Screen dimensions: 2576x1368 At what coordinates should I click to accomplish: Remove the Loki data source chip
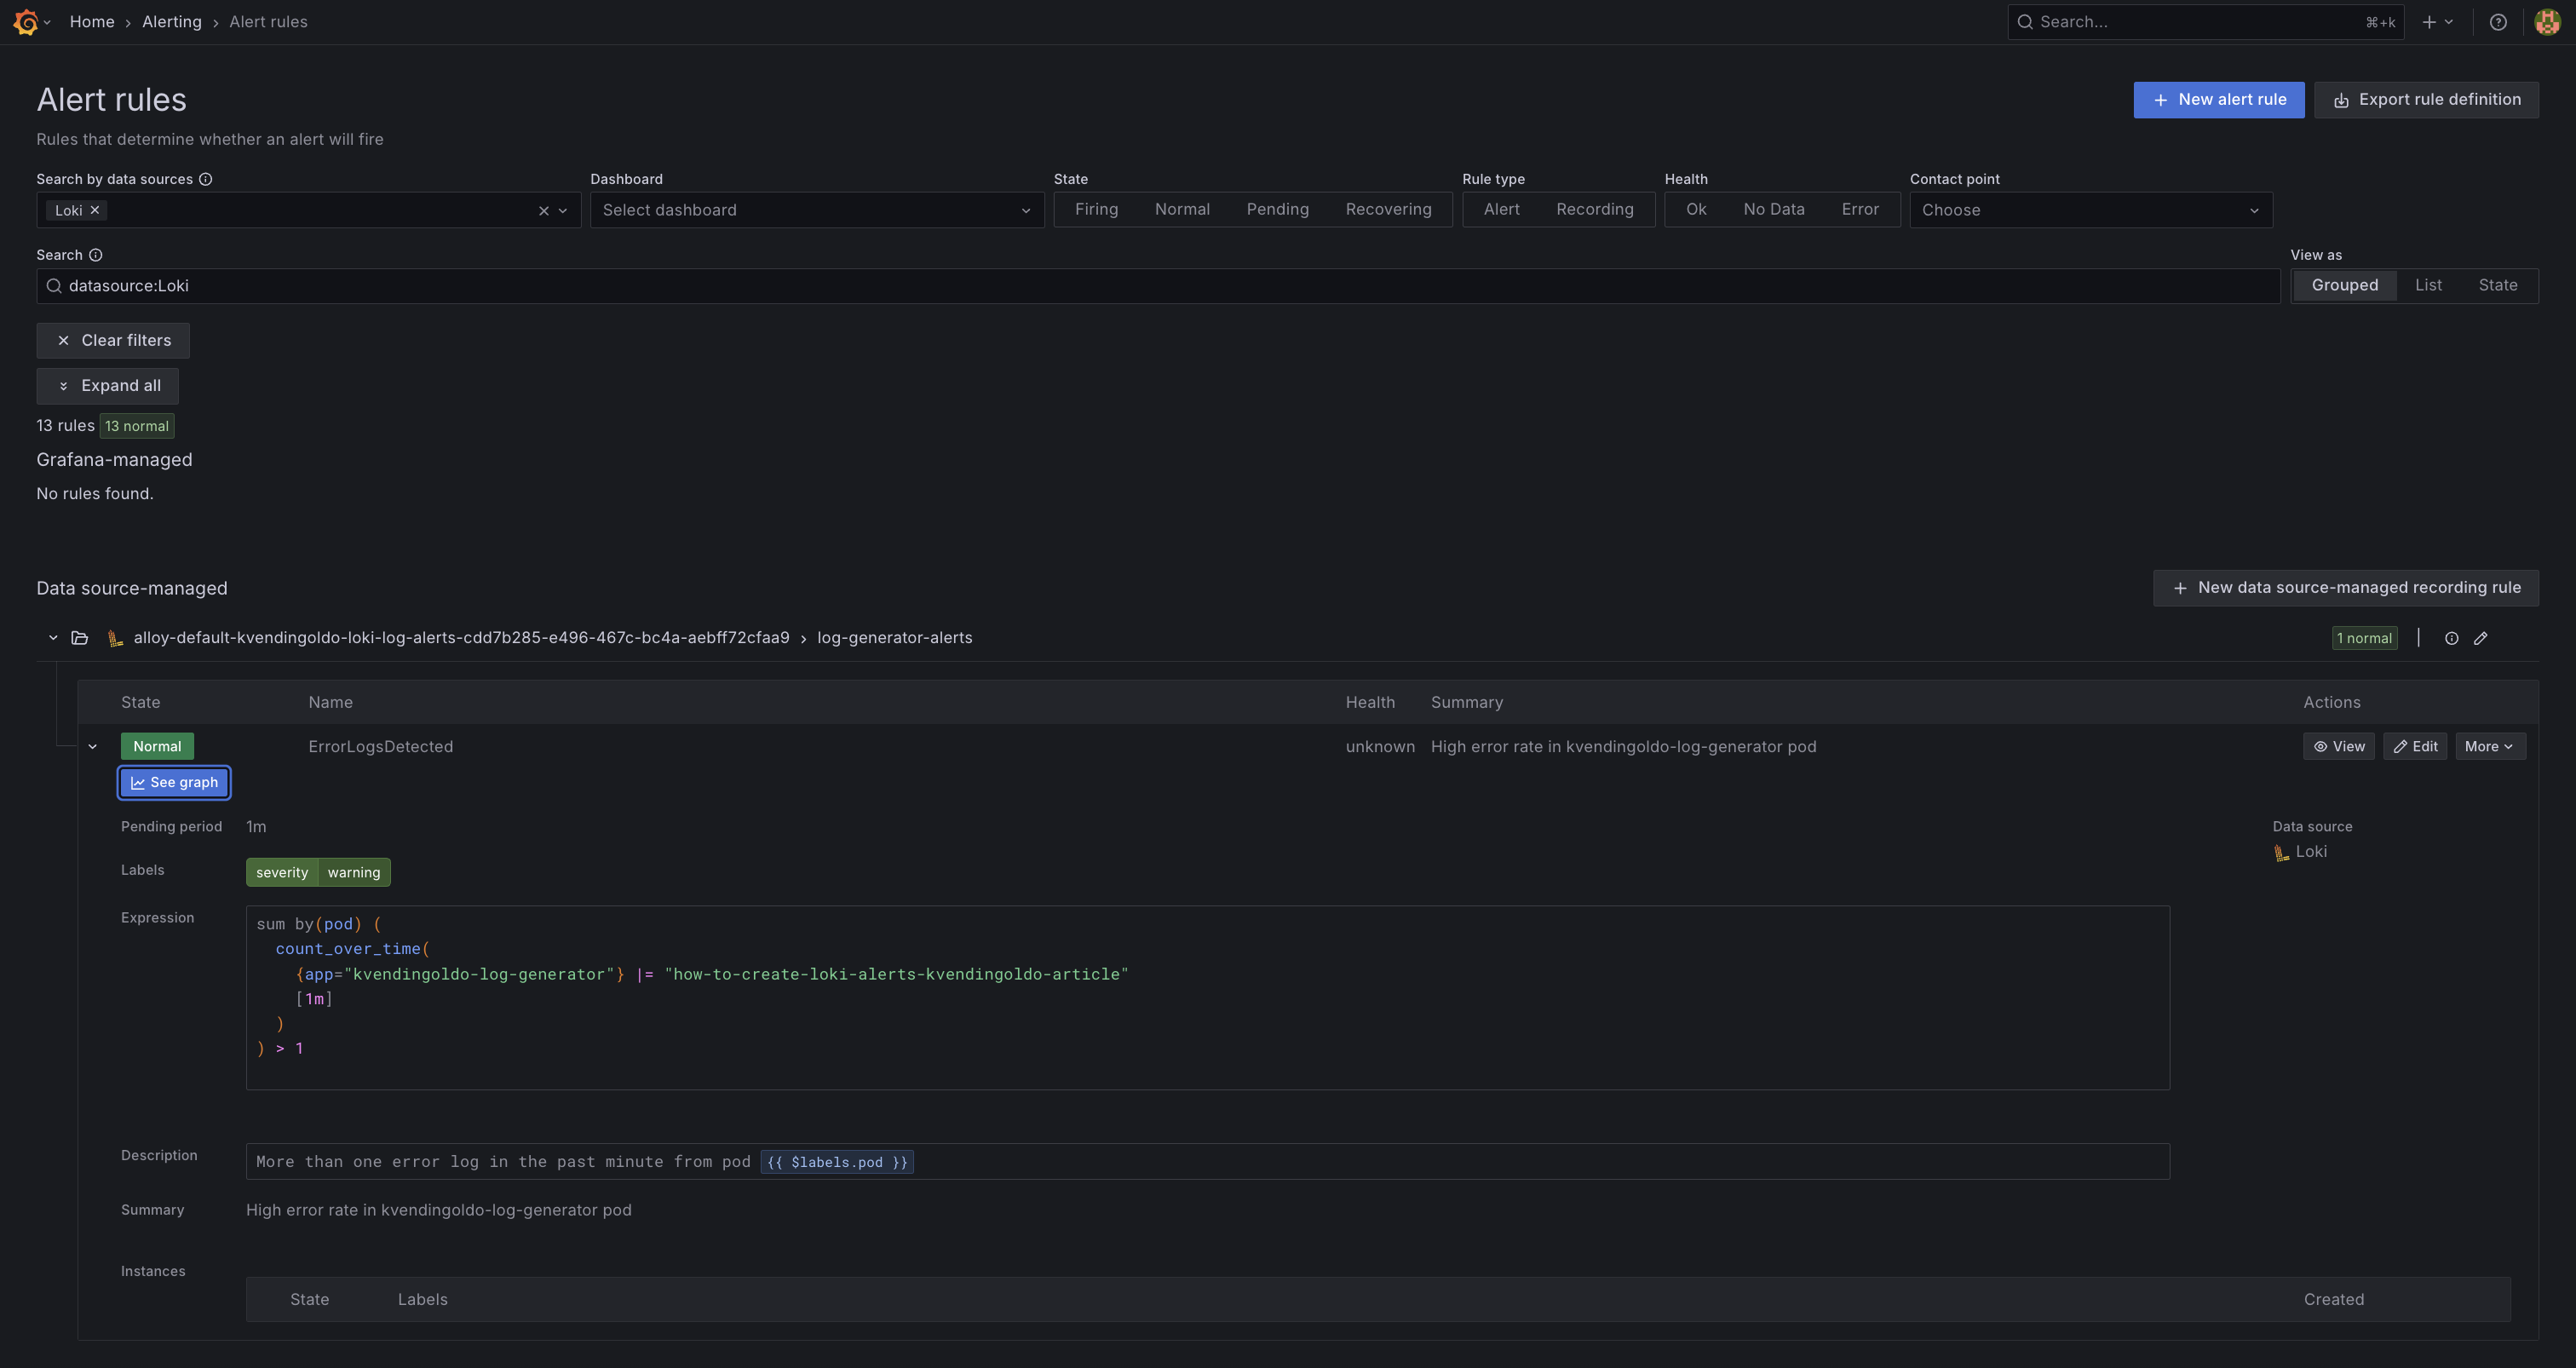pos(95,210)
